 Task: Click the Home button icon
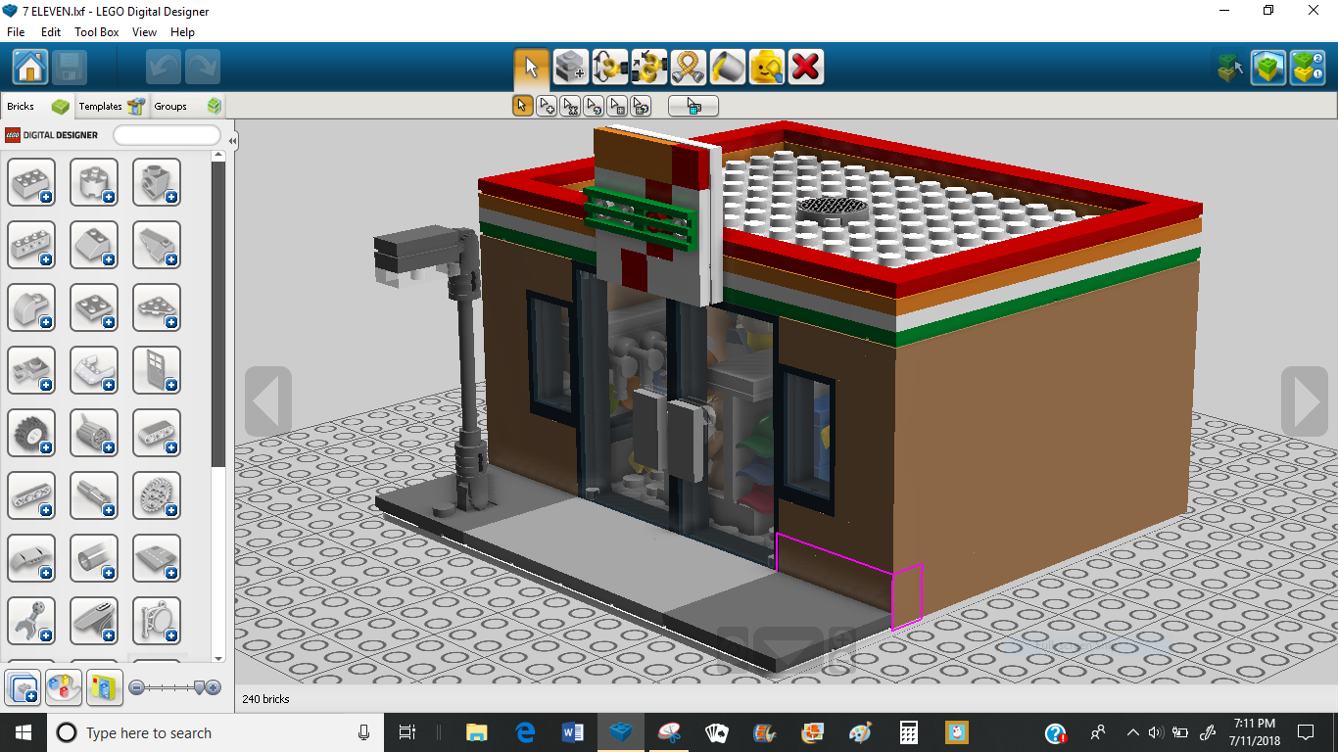[x=30, y=68]
